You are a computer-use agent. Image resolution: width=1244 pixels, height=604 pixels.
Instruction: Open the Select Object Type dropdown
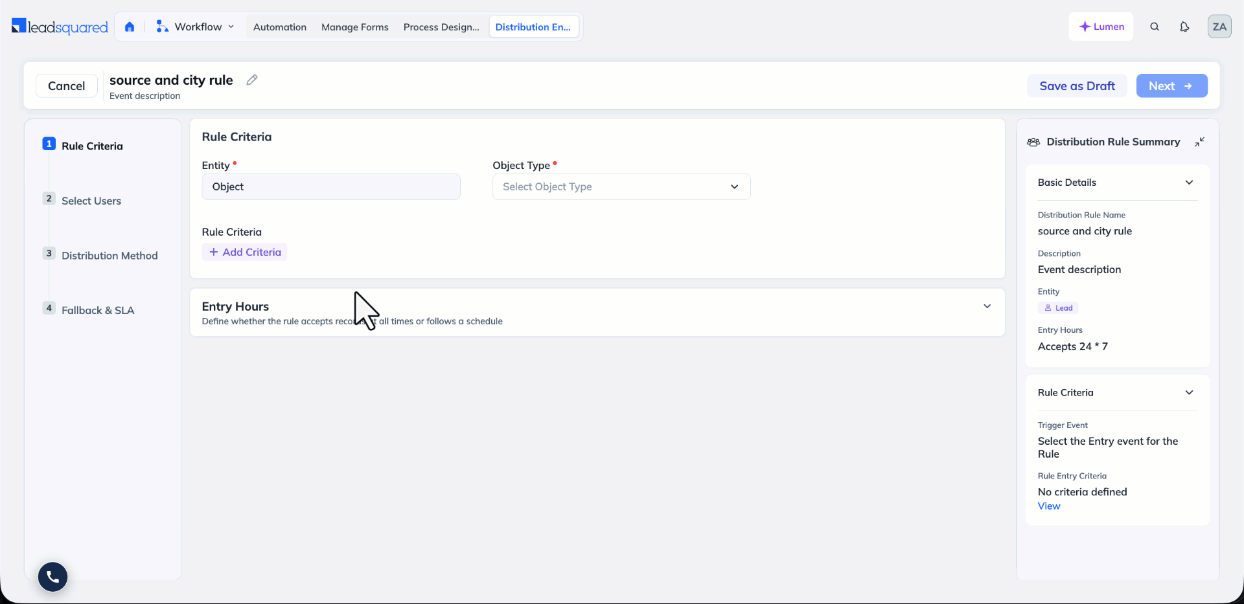pyautogui.click(x=621, y=186)
